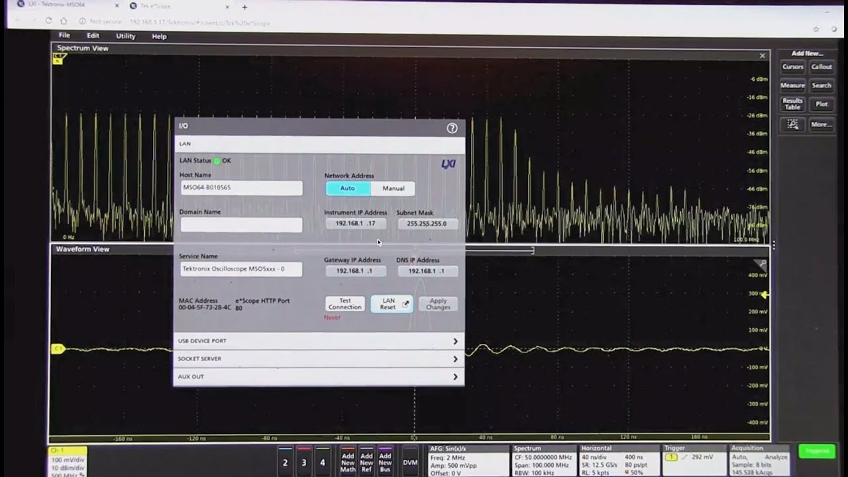Click the yellow Ch1 badge in Spectrum View

click(58, 59)
